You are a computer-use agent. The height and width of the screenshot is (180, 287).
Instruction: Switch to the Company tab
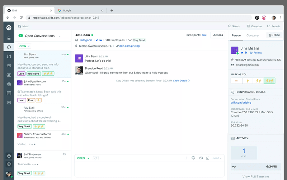[x=253, y=35]
